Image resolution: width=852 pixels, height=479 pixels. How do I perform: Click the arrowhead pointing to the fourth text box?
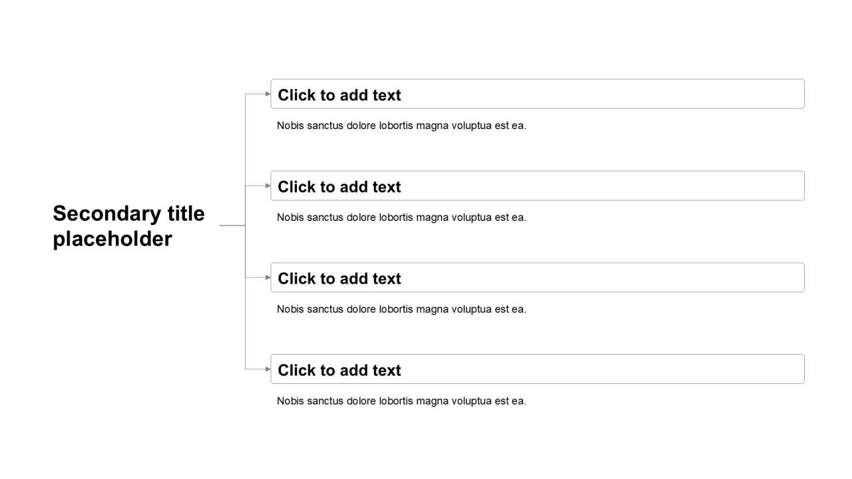coord(268,369)
